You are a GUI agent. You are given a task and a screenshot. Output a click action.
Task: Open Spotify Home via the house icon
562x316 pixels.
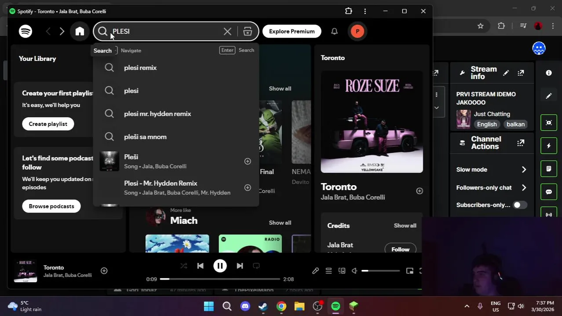click(80, 31)
